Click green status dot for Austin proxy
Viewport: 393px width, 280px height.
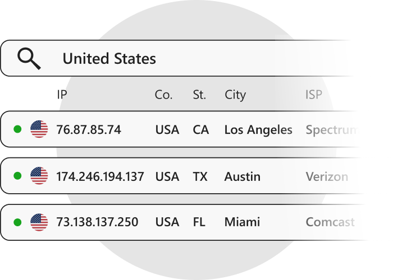[x=17, y=176]
